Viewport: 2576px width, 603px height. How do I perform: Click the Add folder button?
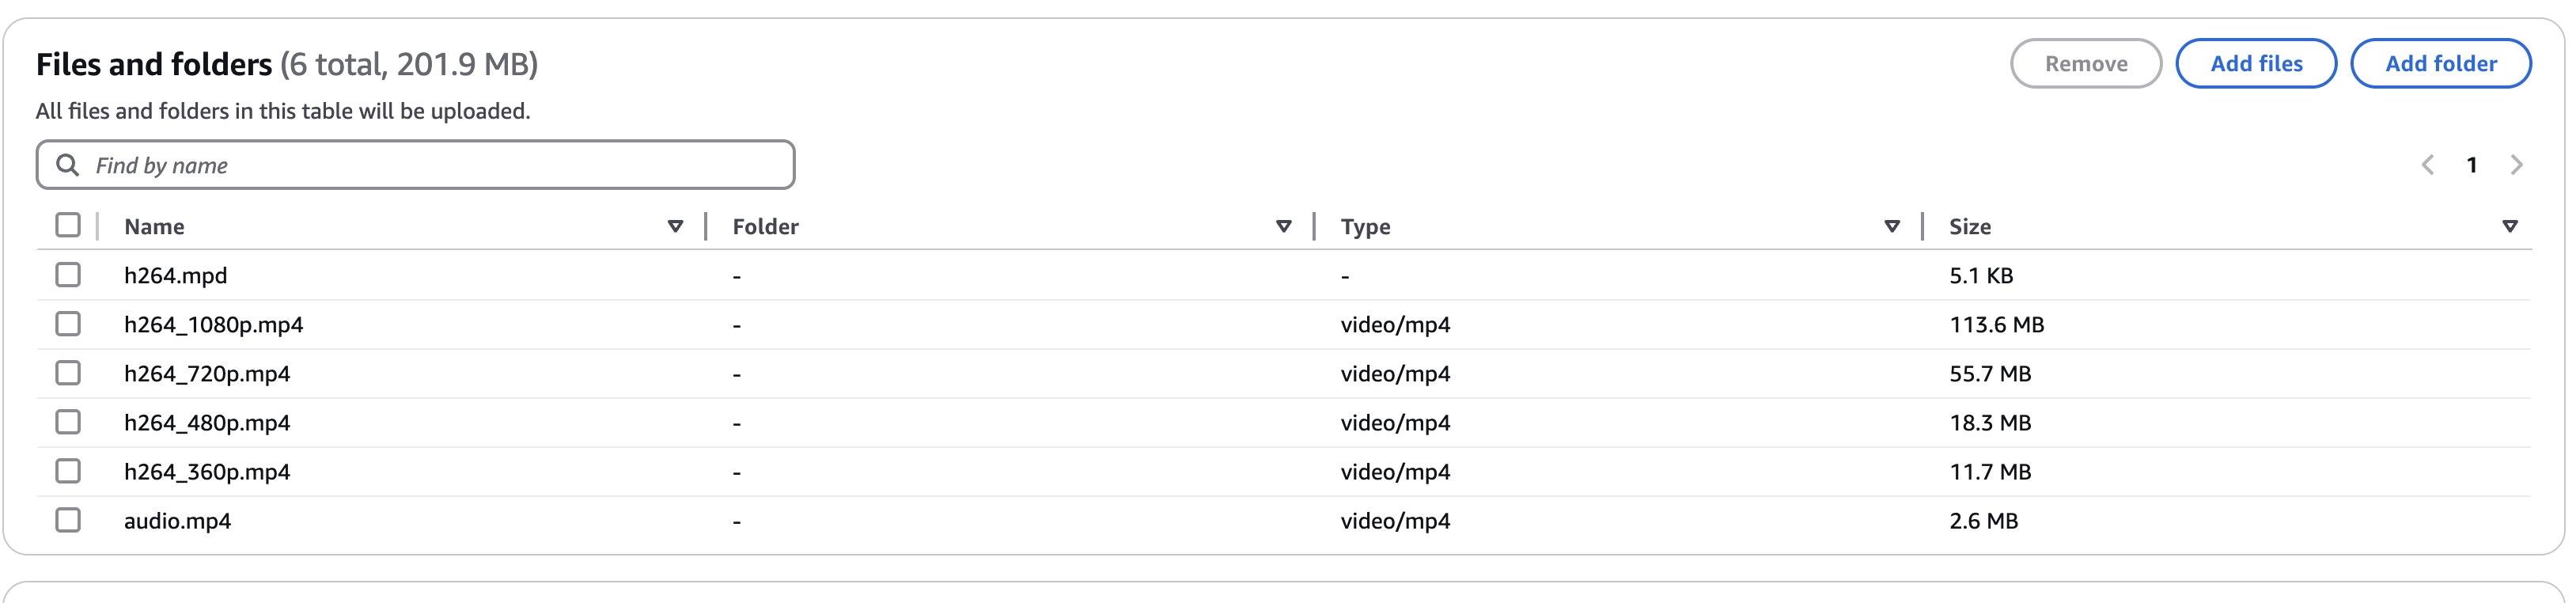(2441, 64)
